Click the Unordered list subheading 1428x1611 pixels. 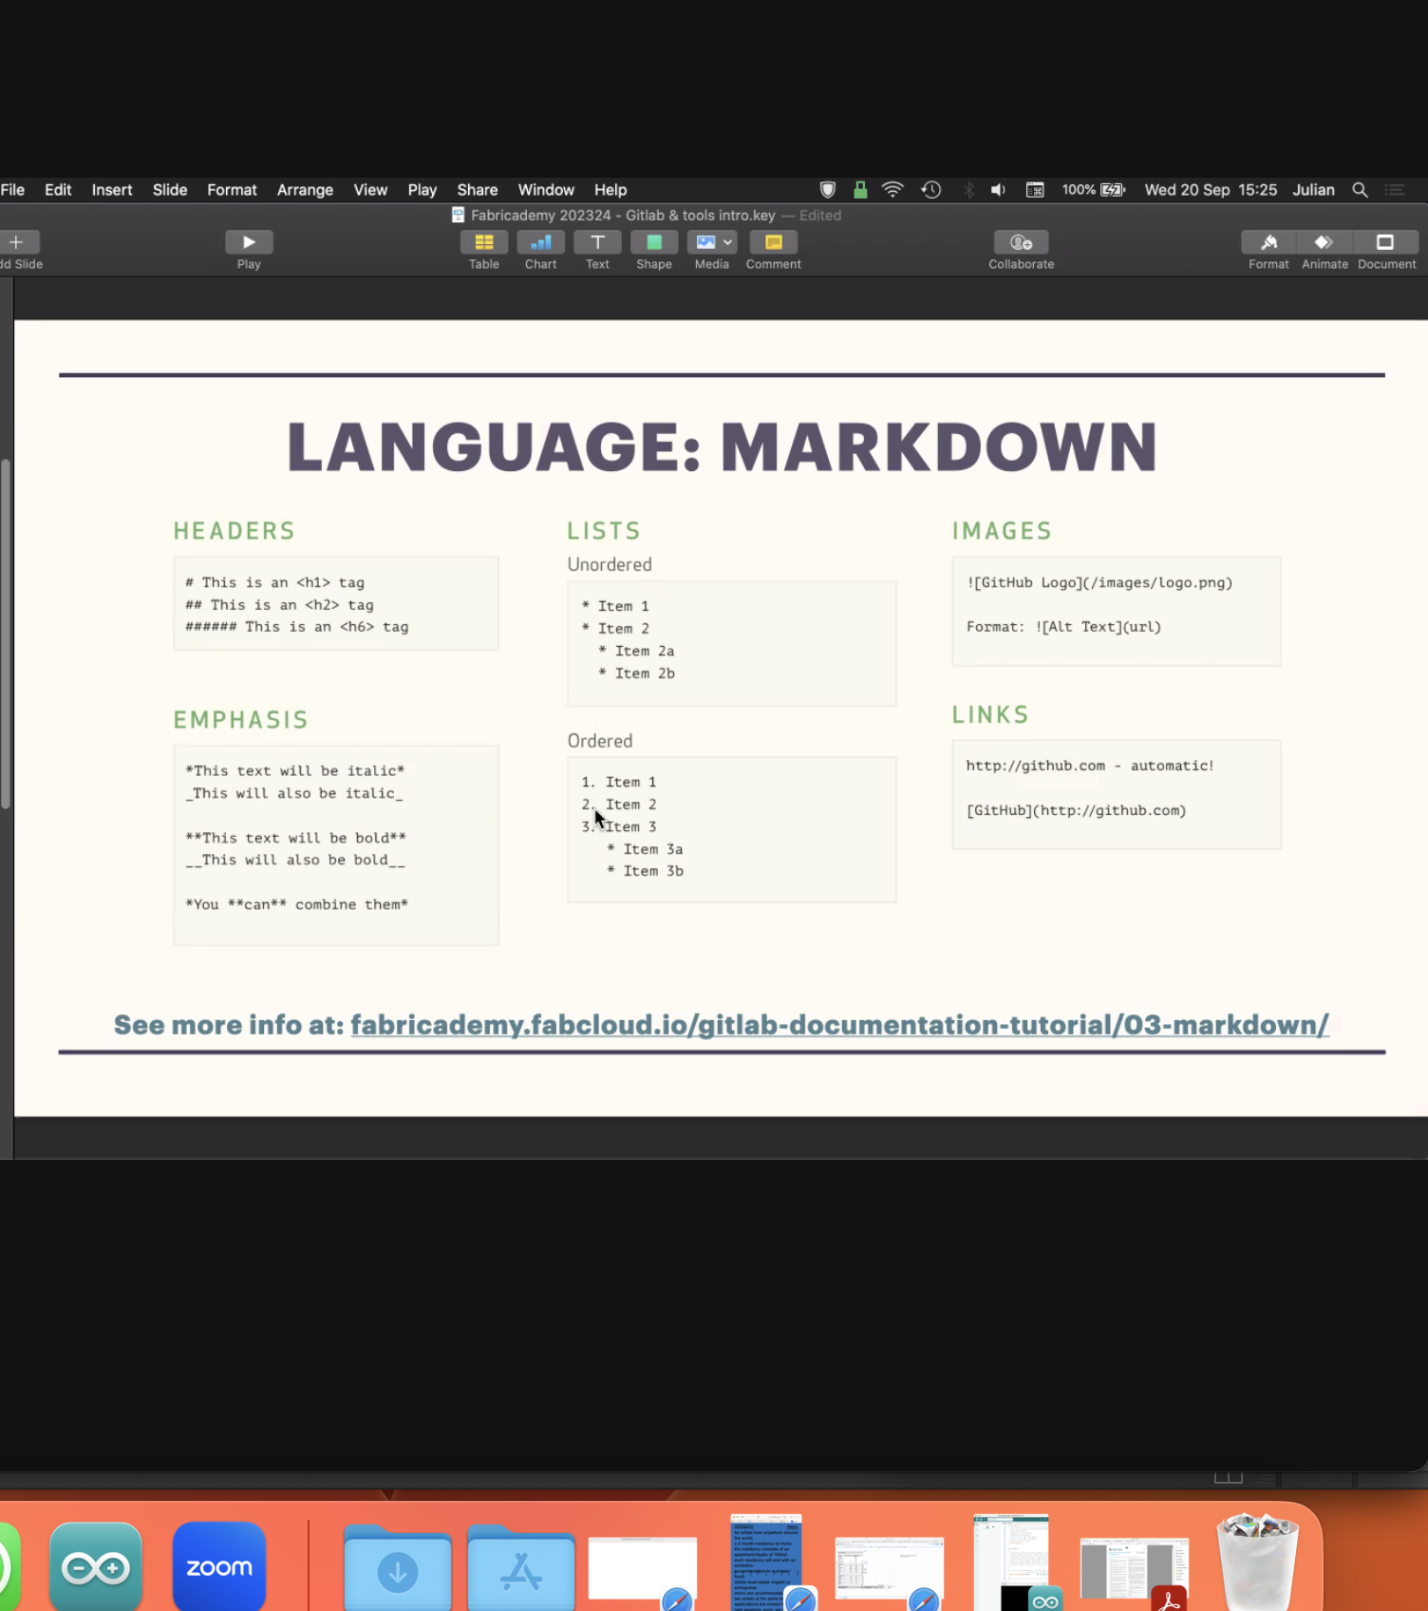coord(610,564)
